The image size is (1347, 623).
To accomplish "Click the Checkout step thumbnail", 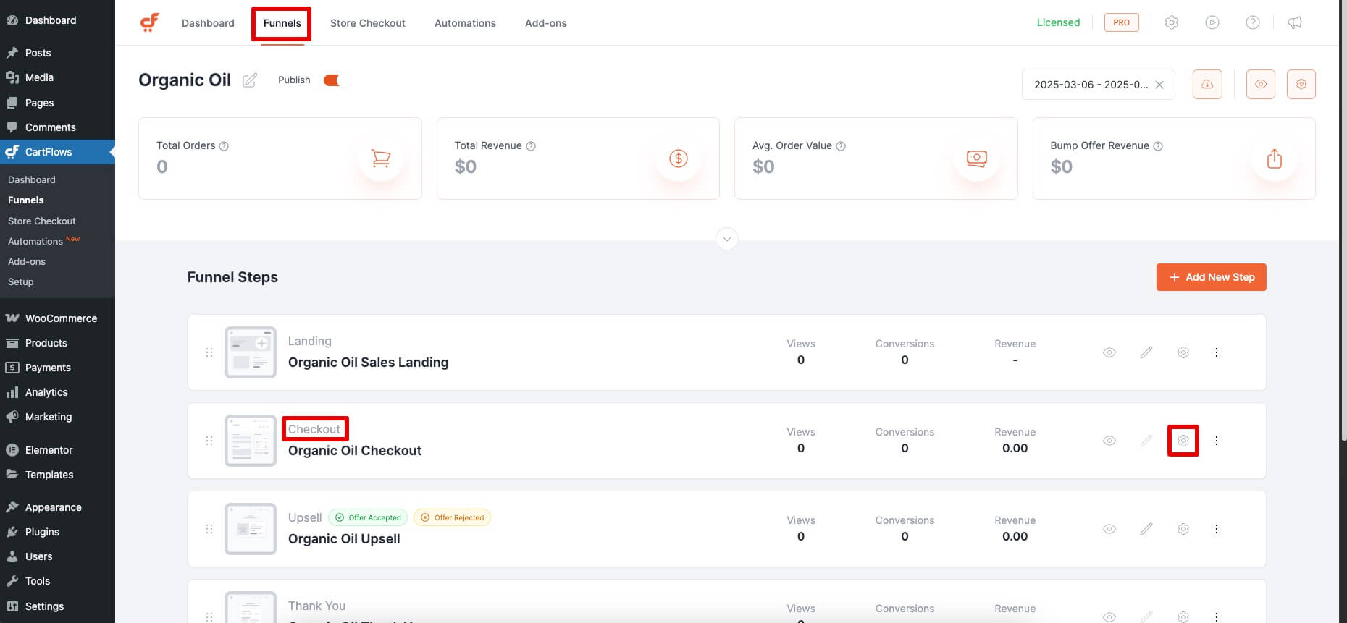I will pos(251,441).
